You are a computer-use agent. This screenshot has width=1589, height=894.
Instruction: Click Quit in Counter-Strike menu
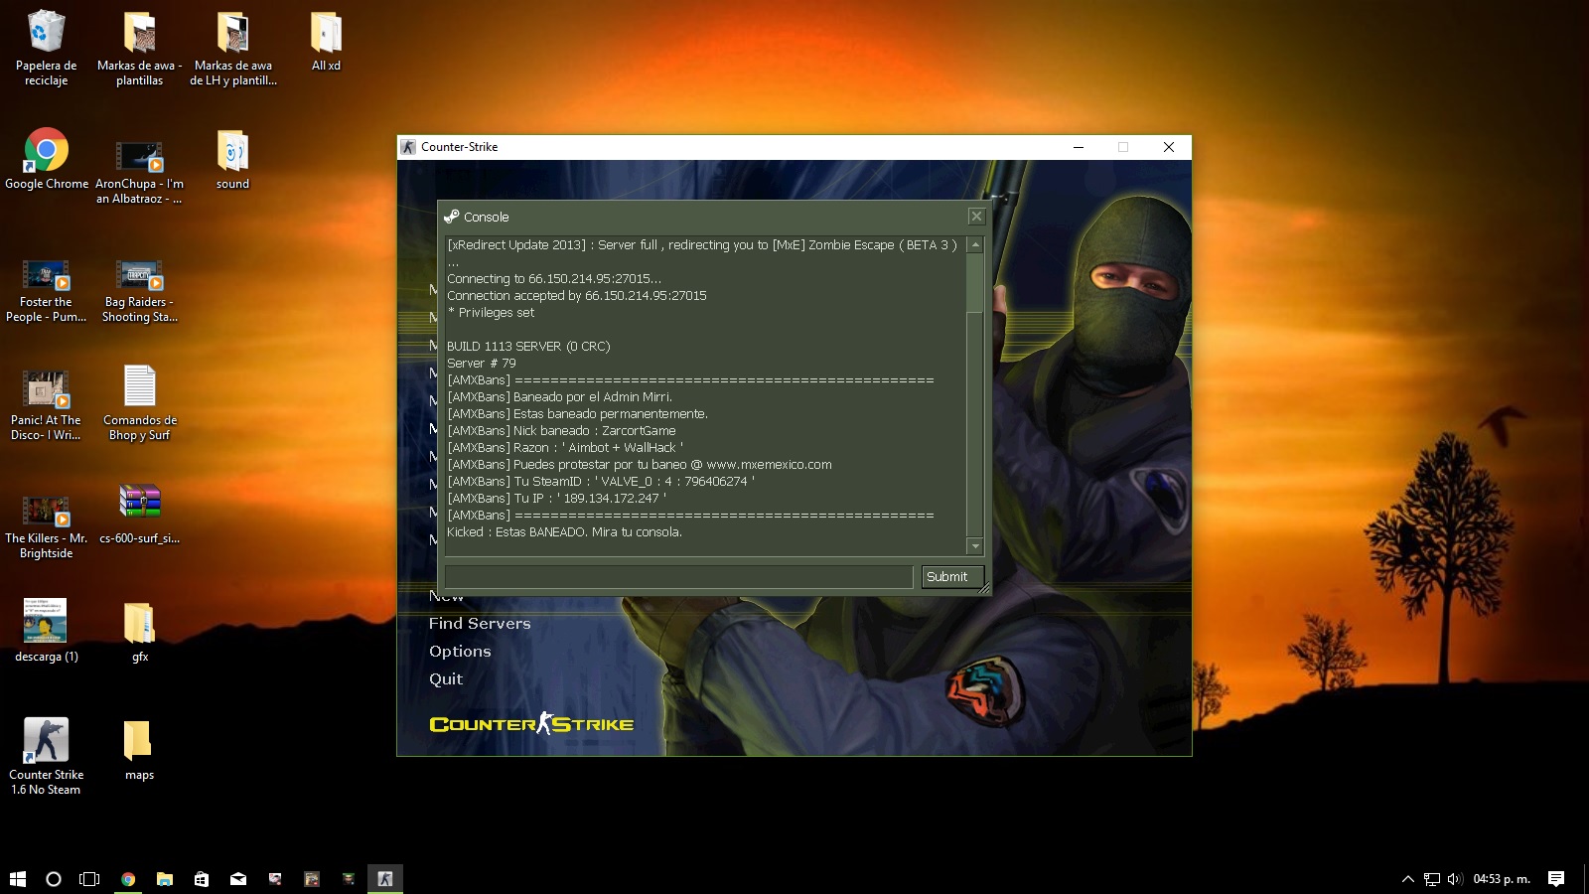pyautogui.click(x=446, y=678)
